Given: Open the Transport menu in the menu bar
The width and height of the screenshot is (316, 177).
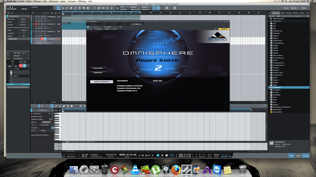Looking at the screenshot, I should click(72, 1).
